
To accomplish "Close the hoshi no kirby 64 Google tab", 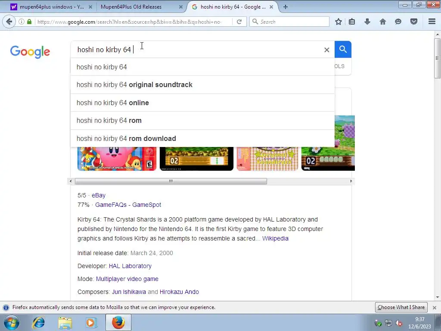I will [271, 7].
